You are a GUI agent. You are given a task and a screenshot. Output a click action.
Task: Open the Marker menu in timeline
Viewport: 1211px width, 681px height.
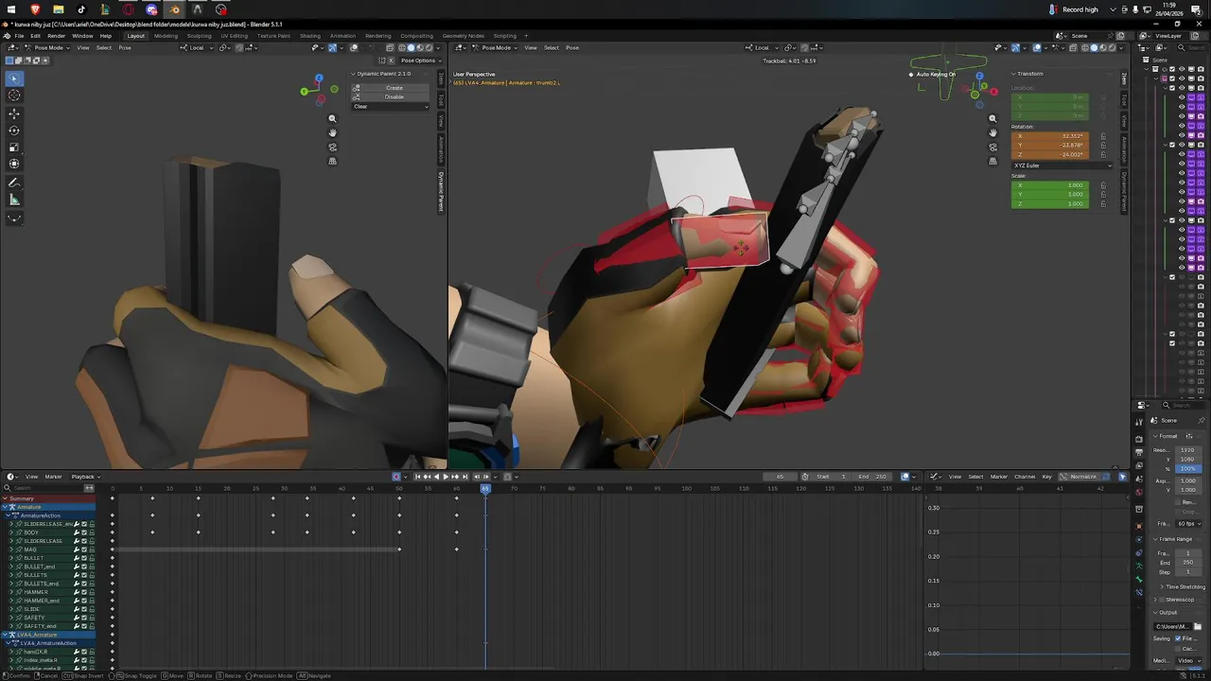[x=53, y=477]
